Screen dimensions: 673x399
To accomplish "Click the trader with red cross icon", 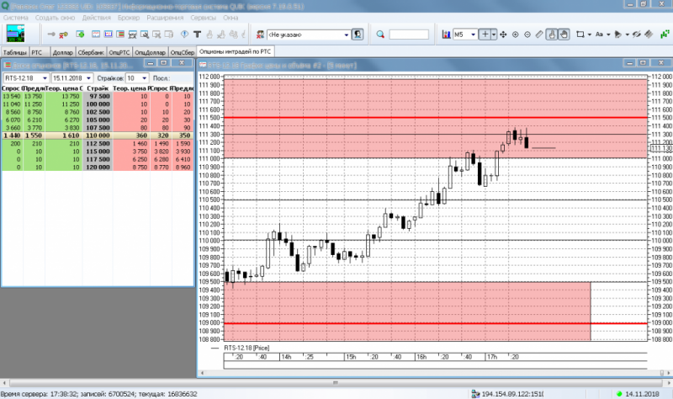I will tap(260, 35).
